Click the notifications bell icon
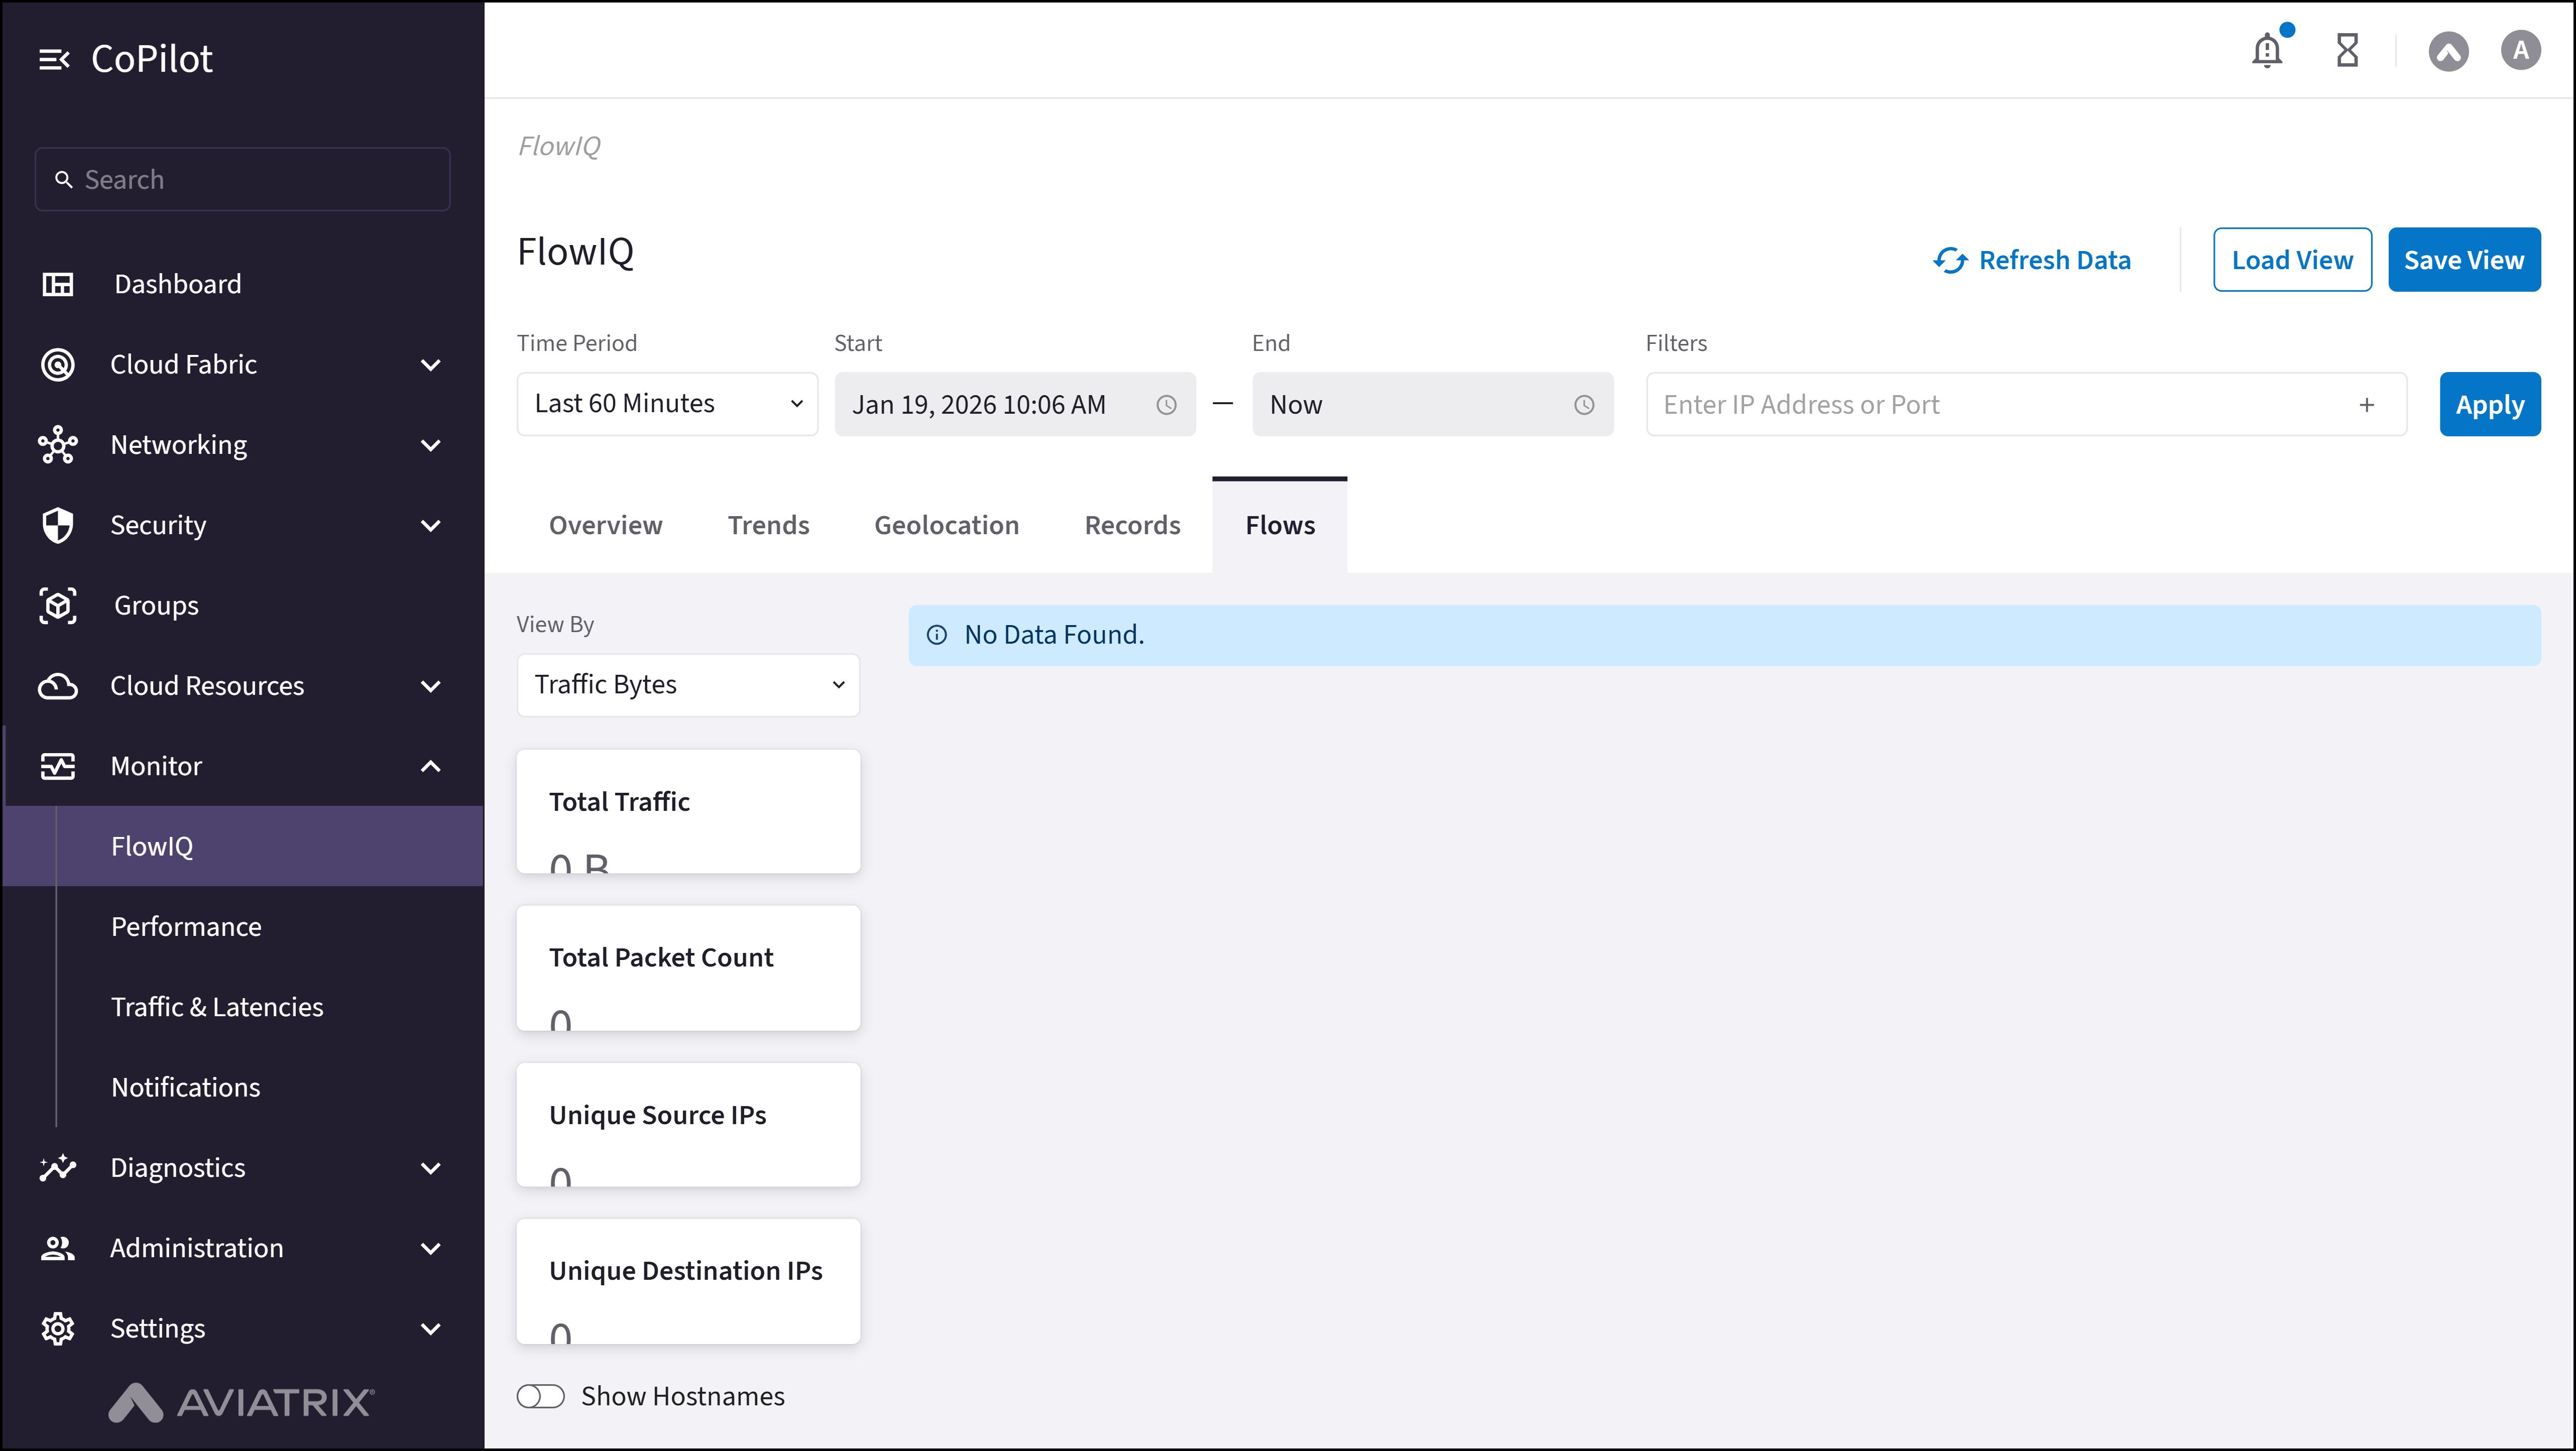Screen dimensions: 2576x1451 pos(2266,50)
